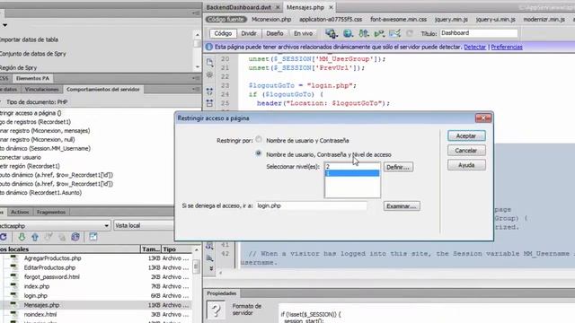Open the jquery.min.js related file
575x323 pixels.
[451, 20]
